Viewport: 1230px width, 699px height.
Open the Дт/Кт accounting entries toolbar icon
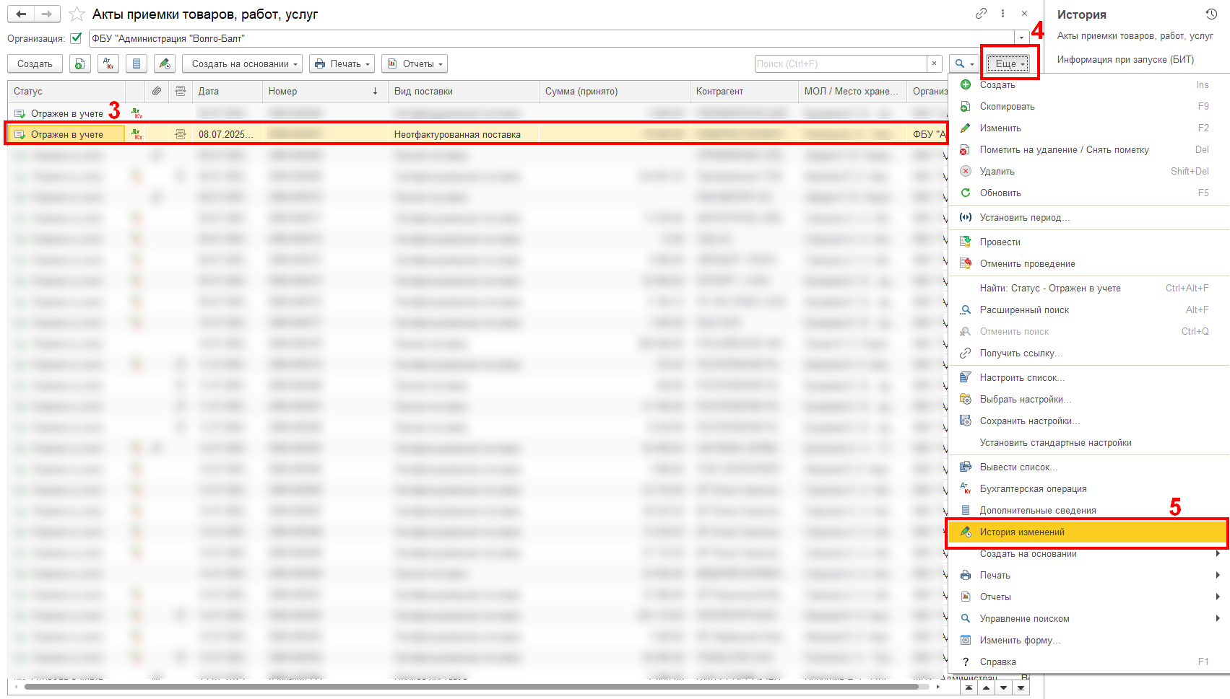coord(108,64)
